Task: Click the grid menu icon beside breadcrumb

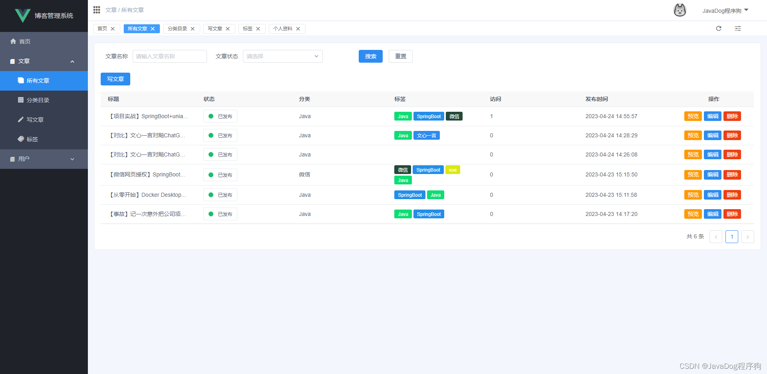Action: pos(97,10)
